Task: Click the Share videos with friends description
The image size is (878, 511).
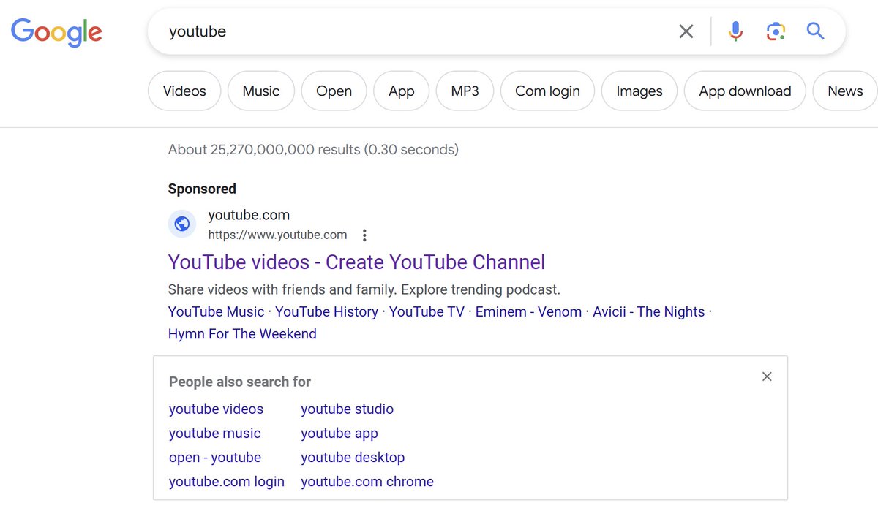Action: point(364,289)
